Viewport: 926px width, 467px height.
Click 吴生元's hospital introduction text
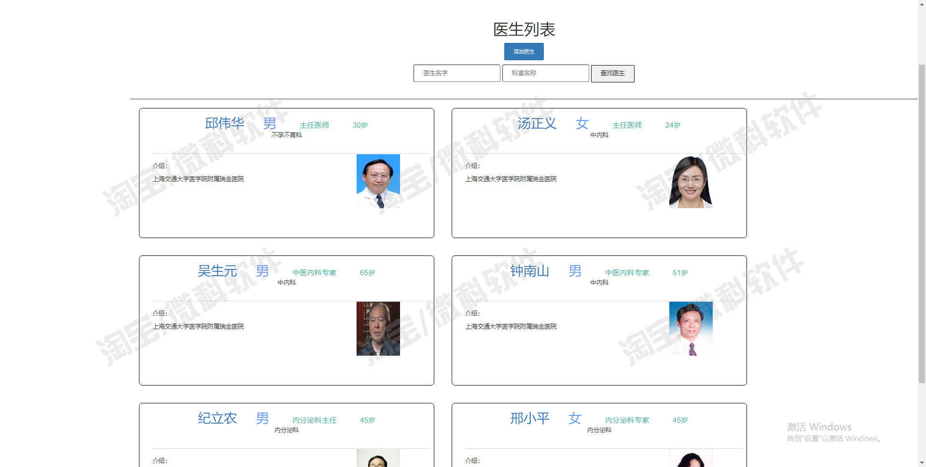pos(198,327)
